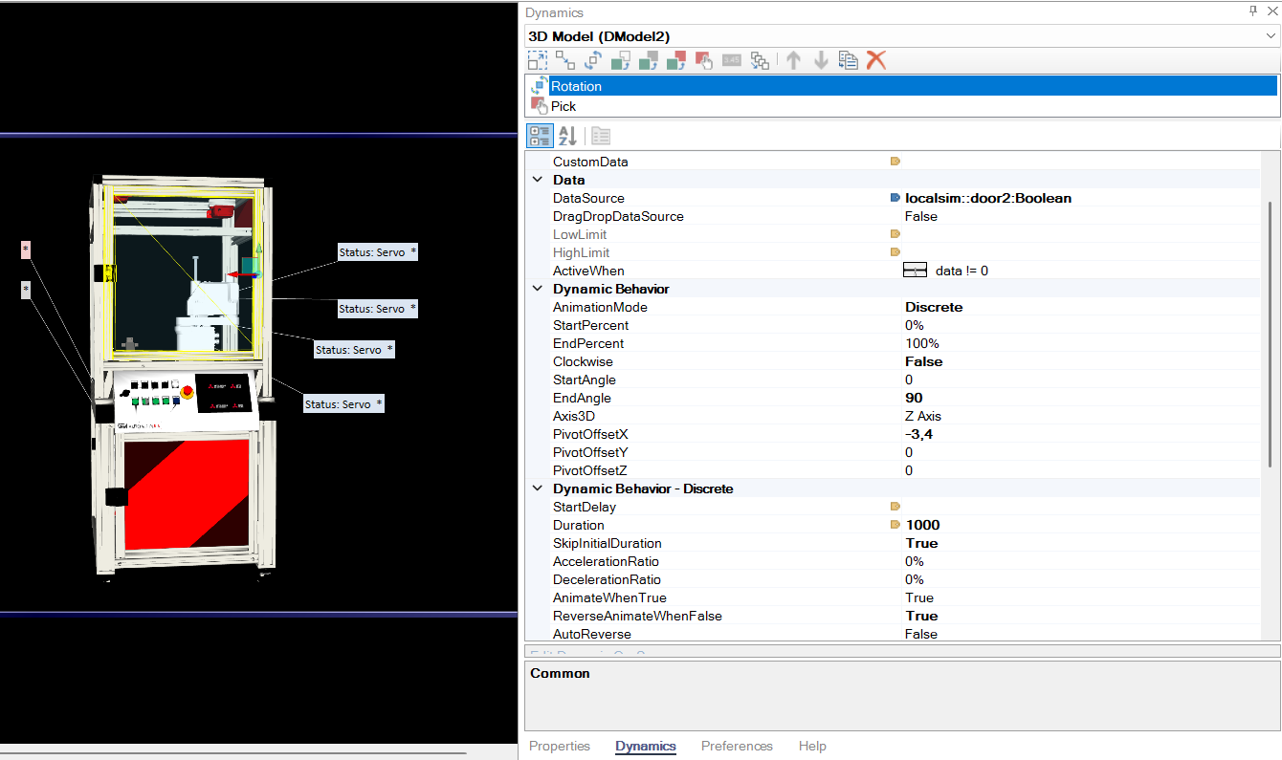
Task: Toggle the Clockwise property value False
Action: point(923,361)
